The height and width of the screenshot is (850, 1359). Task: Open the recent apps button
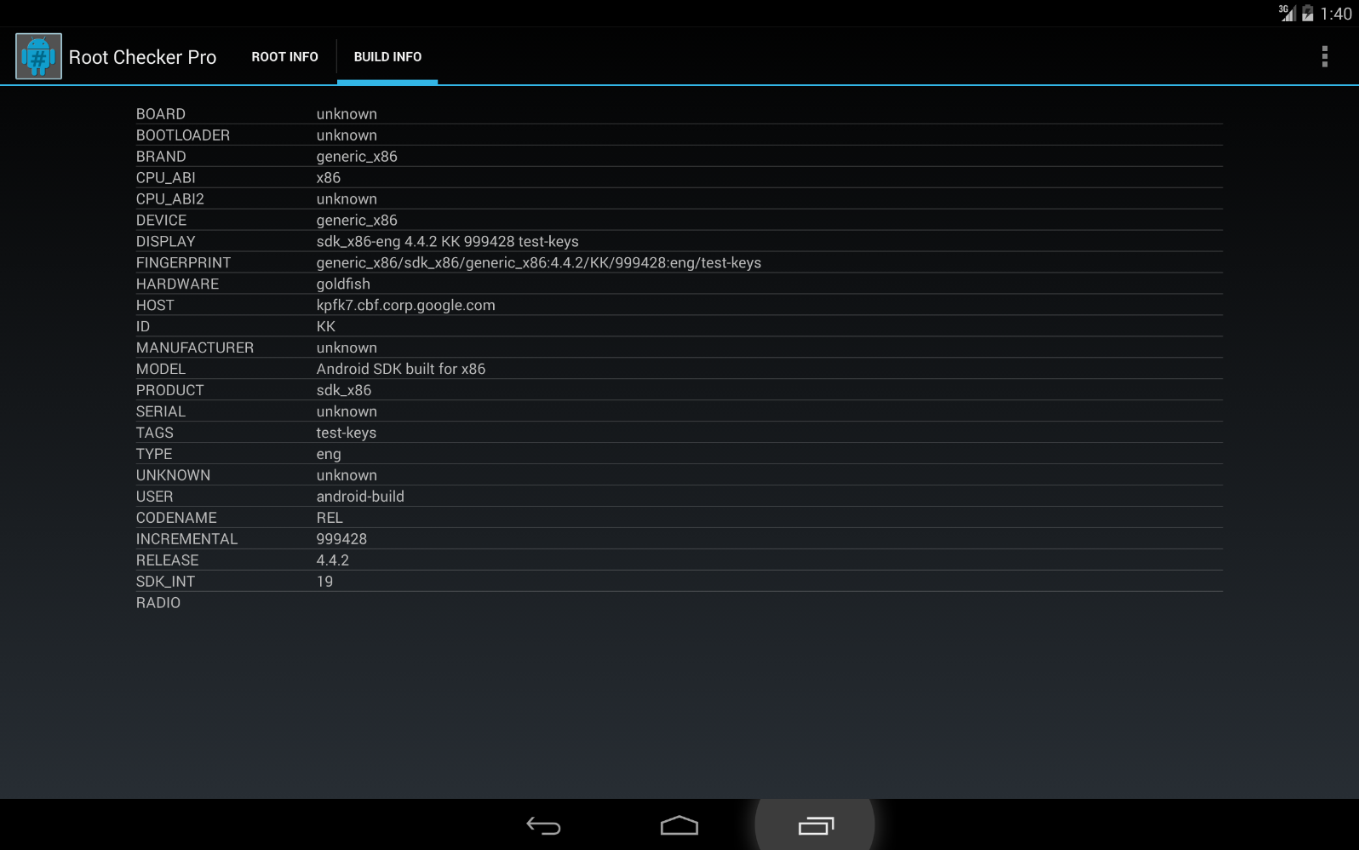tap(815, 825)
